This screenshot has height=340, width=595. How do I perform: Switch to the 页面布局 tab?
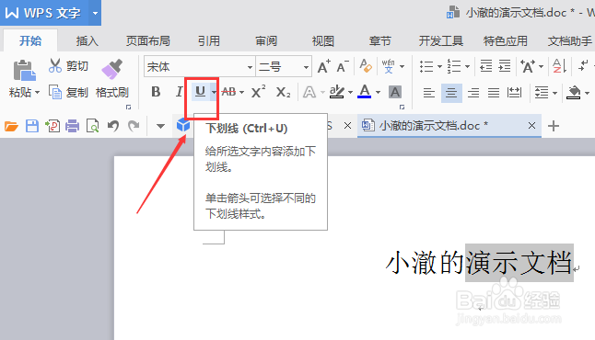[148, 40]
